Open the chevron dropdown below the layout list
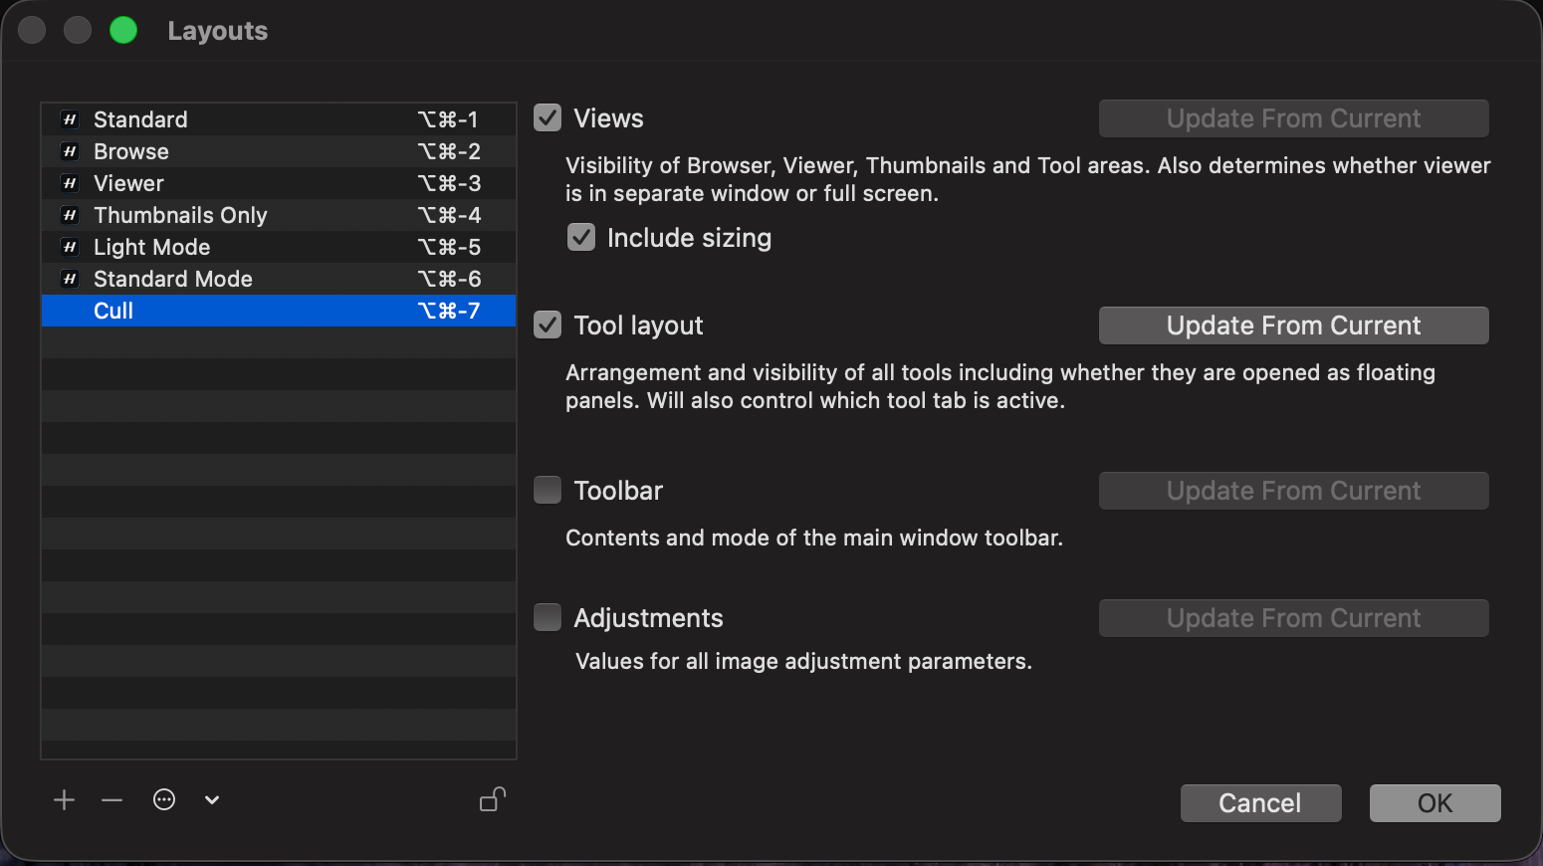Viewport: 1543px width, 866px height. click(211, 799)
